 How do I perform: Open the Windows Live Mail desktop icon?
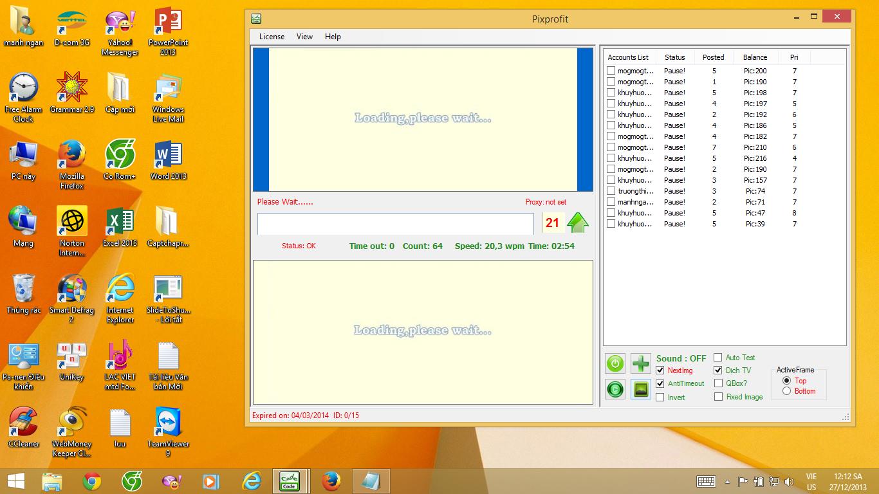168,98
